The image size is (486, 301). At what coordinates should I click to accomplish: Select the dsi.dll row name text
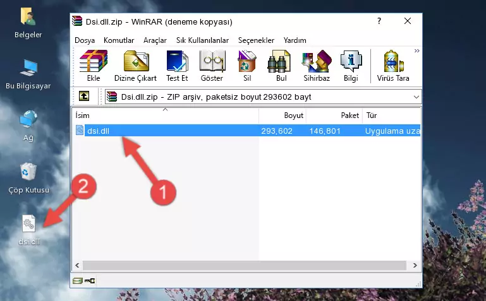[98, 131]
